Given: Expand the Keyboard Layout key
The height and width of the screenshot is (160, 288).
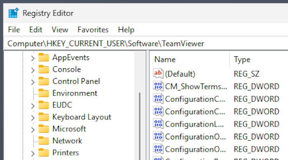Looking at the screenshot, I should (33, 118).
